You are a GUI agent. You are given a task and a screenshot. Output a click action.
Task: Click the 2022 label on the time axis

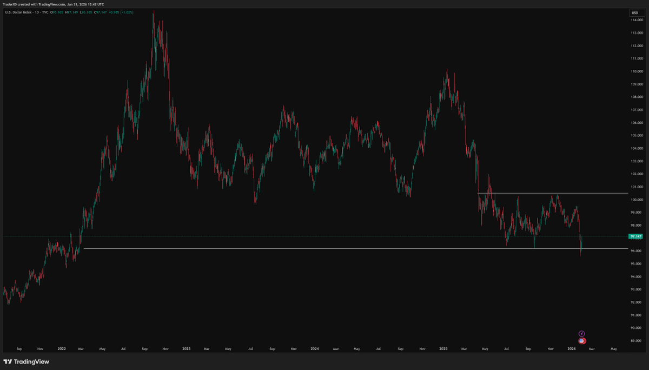coord(62,349)
